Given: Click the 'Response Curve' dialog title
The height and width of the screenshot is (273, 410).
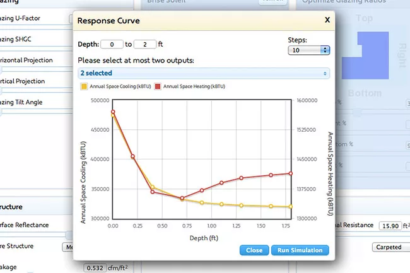Looking at the screenshot, I should click(108, 21).
